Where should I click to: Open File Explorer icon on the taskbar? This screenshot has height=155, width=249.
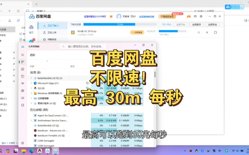point(24,151)
